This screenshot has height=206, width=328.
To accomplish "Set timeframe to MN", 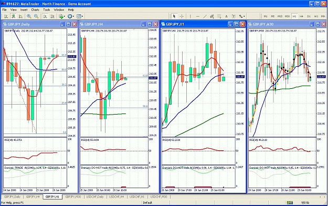I will (323, 16).
